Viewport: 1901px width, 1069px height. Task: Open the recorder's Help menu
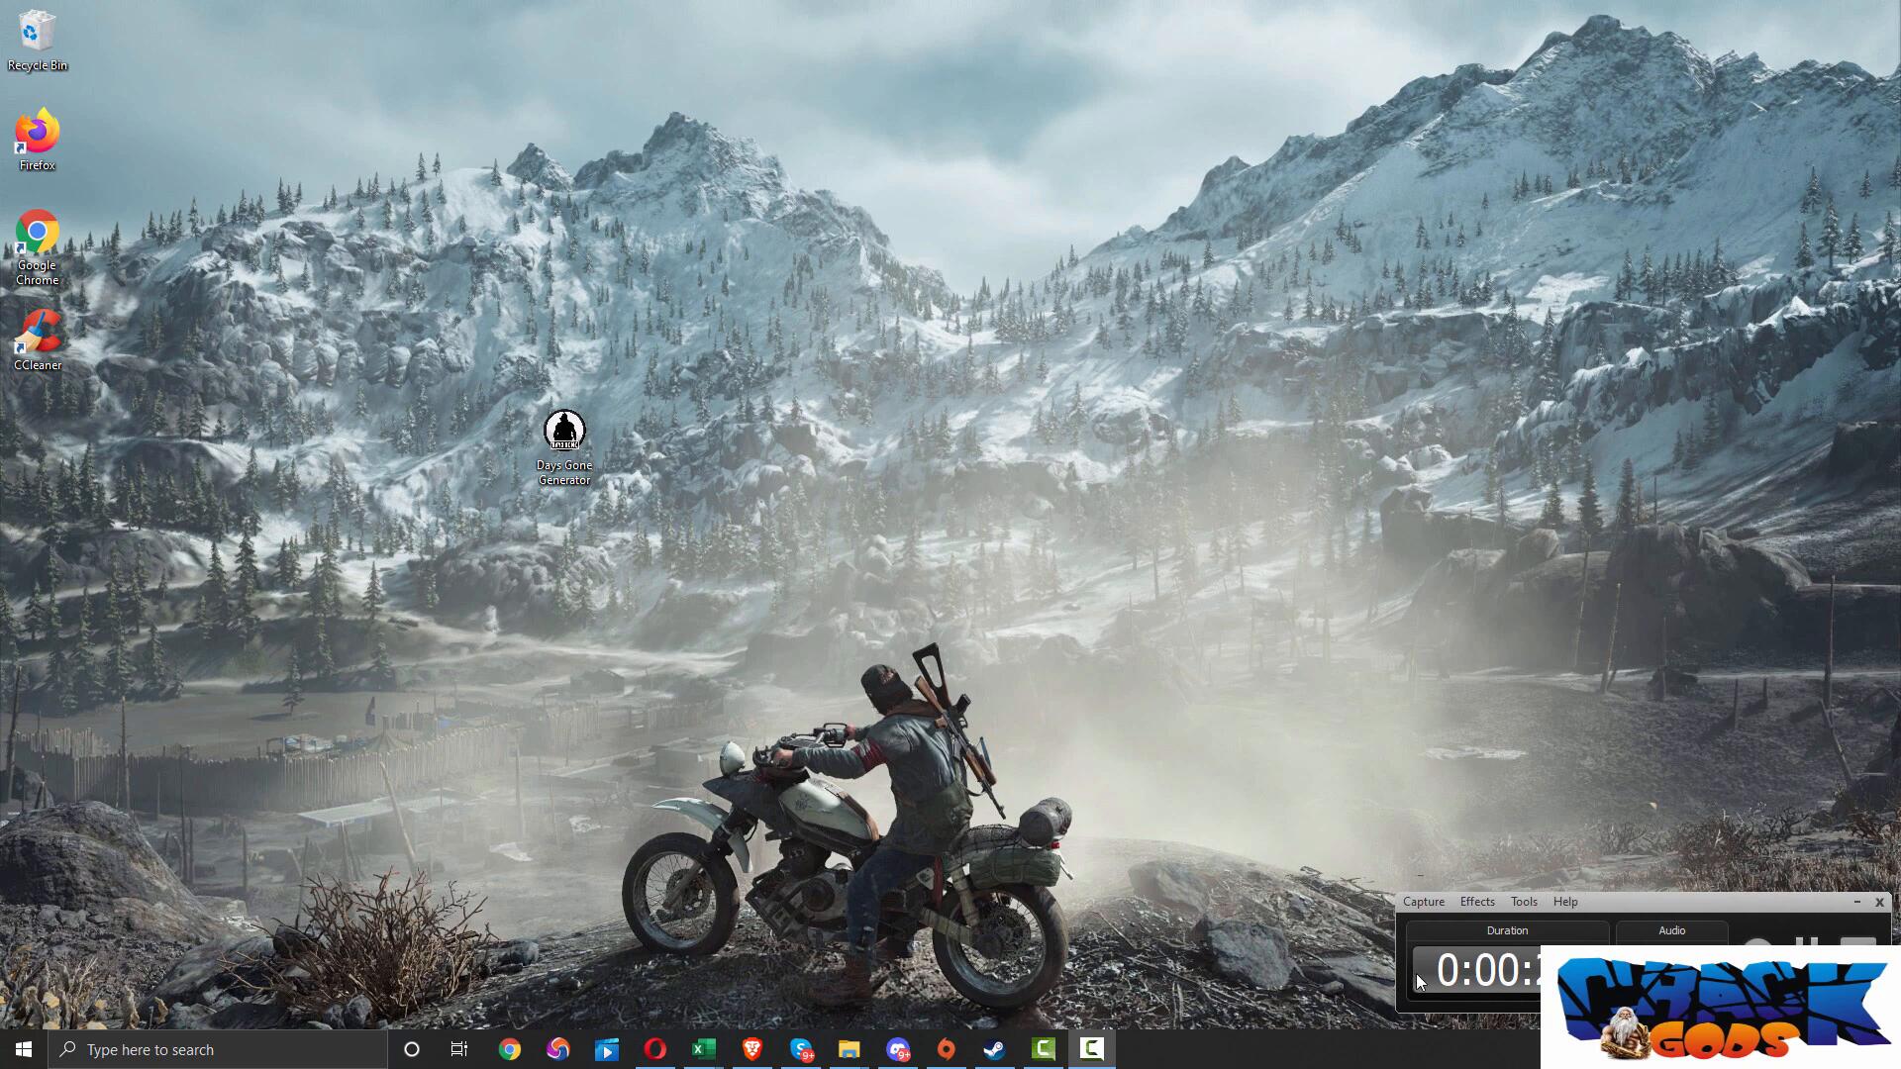1564,902
